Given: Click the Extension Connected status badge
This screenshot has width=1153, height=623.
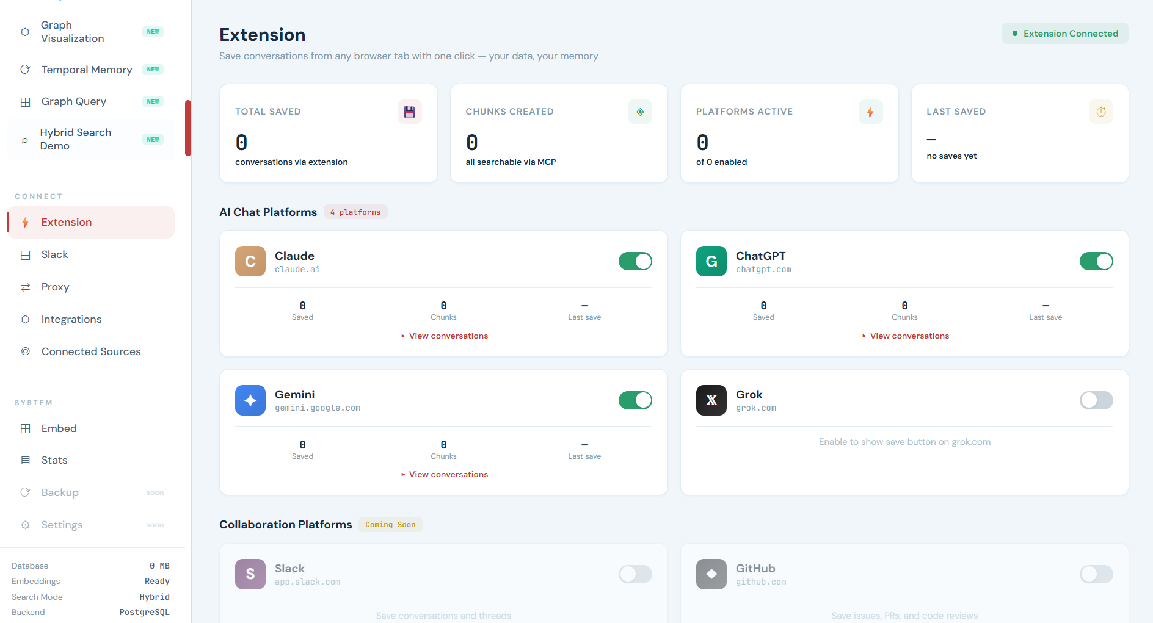Looking at the screenshot, I should click(x=1065, y=34).
